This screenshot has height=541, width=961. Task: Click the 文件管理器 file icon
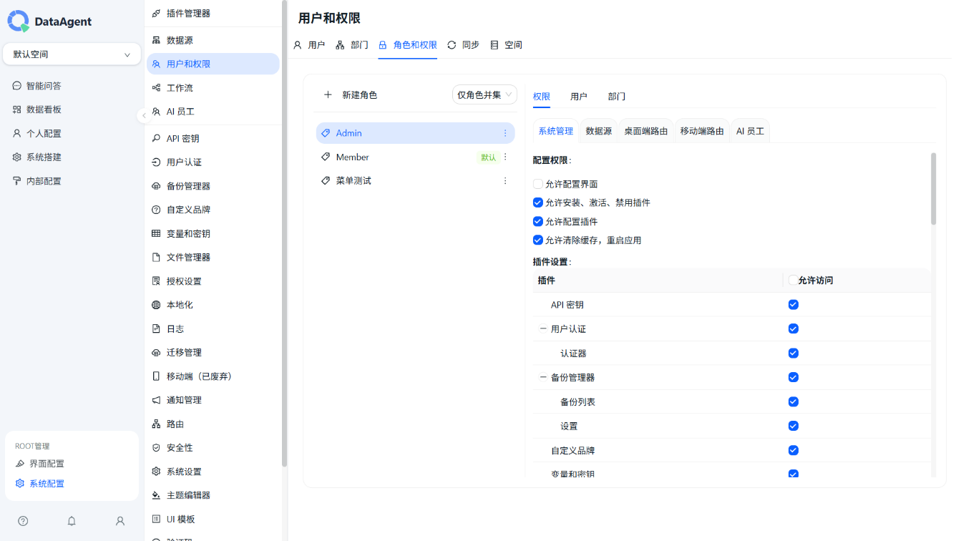point(156,257)
